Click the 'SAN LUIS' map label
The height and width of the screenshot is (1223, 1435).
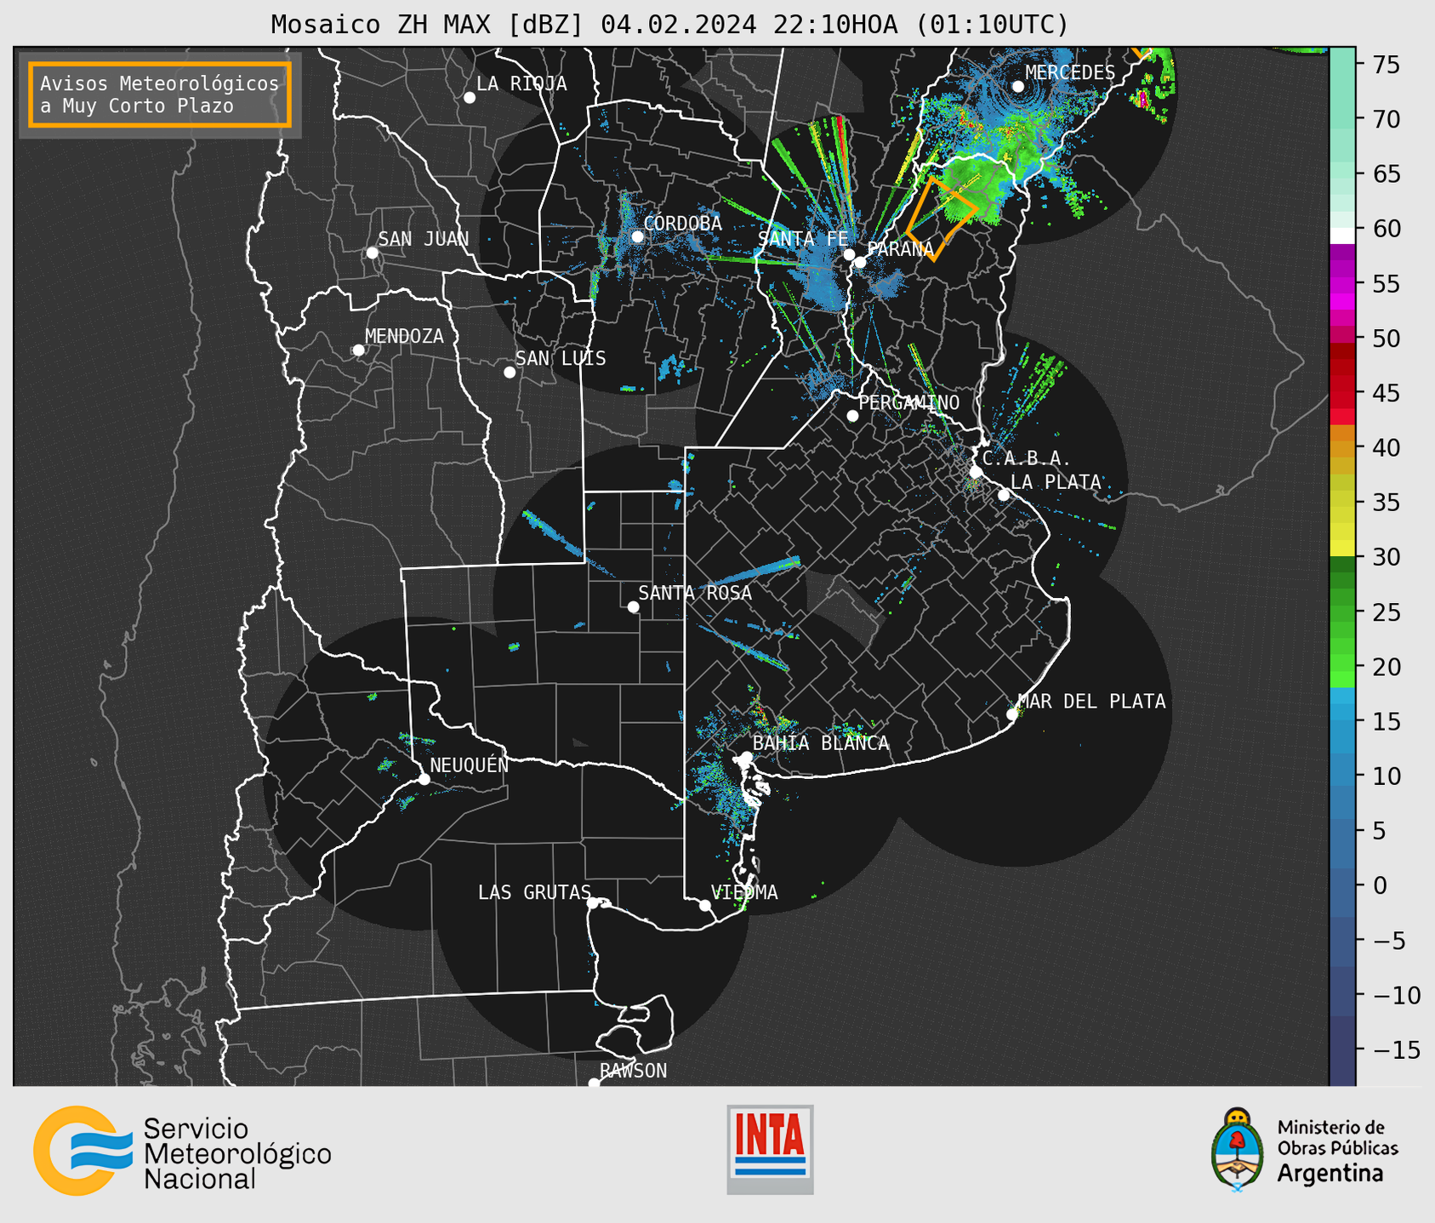pos(561,359)
